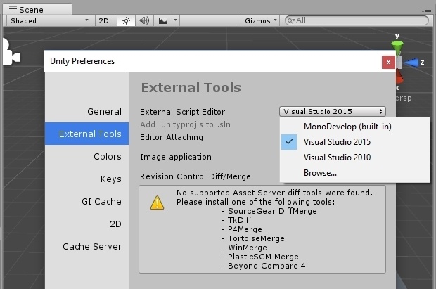This screenshot has width=436, height=289.
Task: Toggle scene effects image icon
Action: click(163, 21)
